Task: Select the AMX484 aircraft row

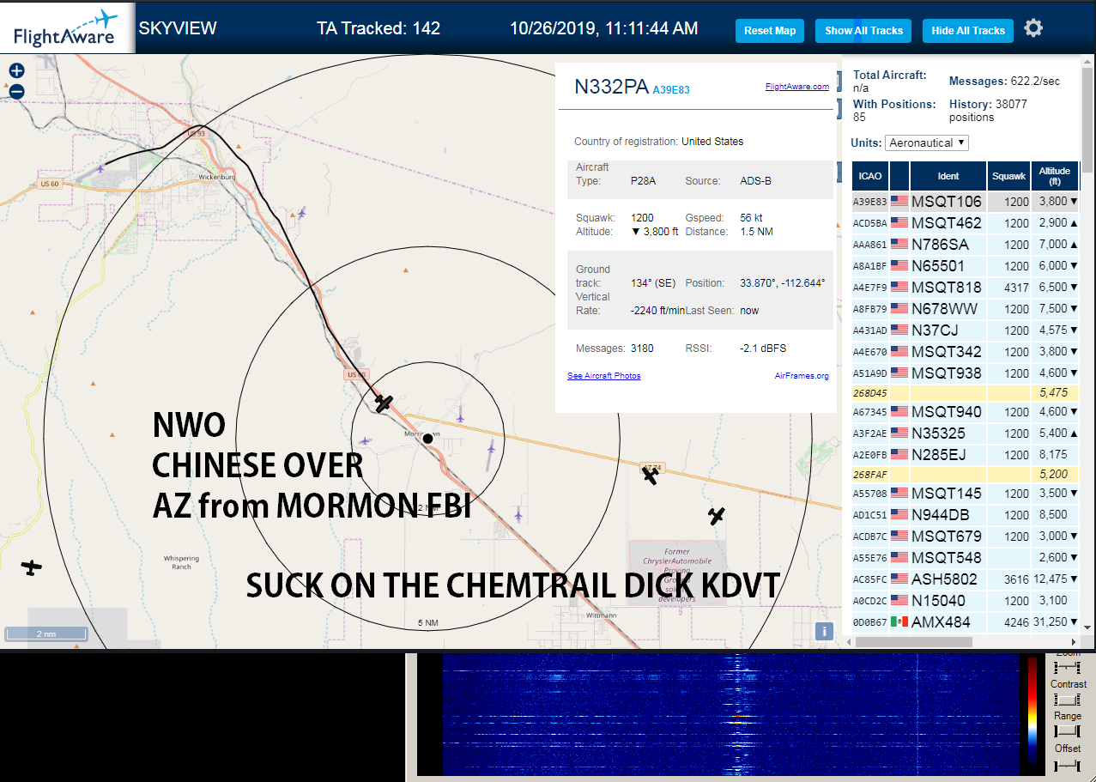Action: tap(966, 622)
